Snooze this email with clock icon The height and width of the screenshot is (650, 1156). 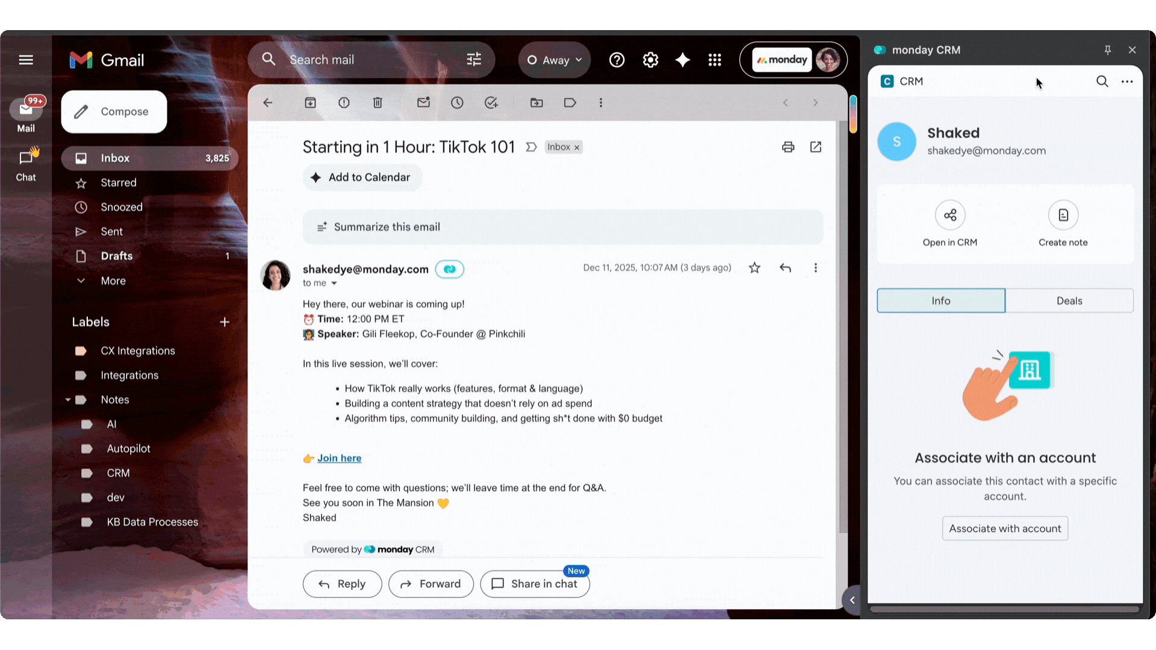(457, 103)
